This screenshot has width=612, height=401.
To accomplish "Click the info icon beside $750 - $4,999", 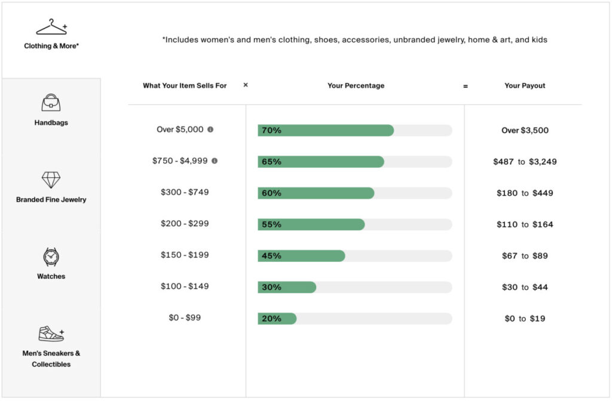I will (215, 161).
